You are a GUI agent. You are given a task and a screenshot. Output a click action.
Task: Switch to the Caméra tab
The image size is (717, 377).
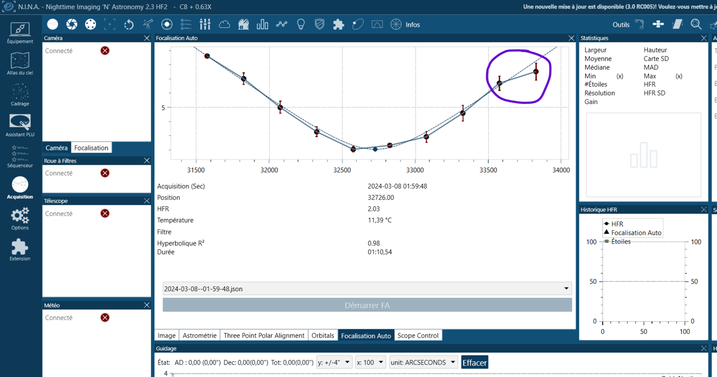pos(56,148)
